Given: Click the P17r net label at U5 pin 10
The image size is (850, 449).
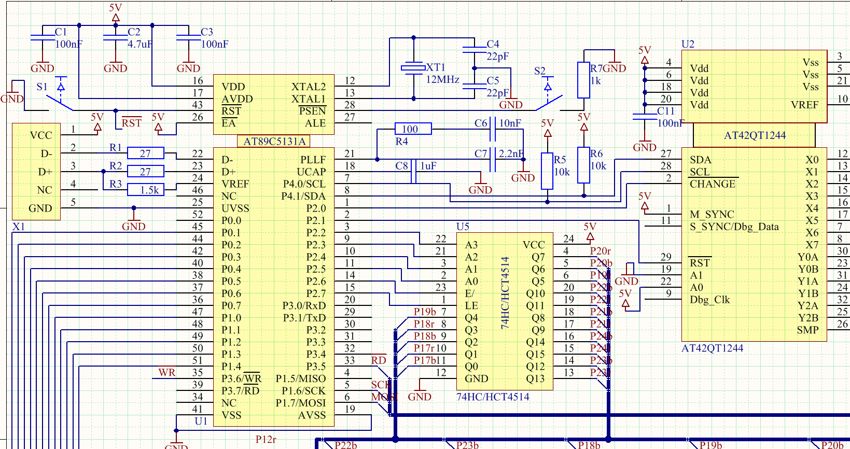Looking at the screenshot, I should pos(424,348).
